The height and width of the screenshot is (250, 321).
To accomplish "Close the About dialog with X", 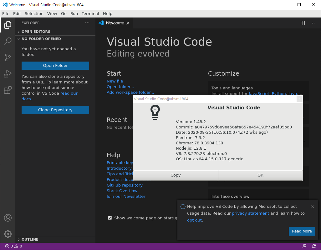I will tap(299, 99).
